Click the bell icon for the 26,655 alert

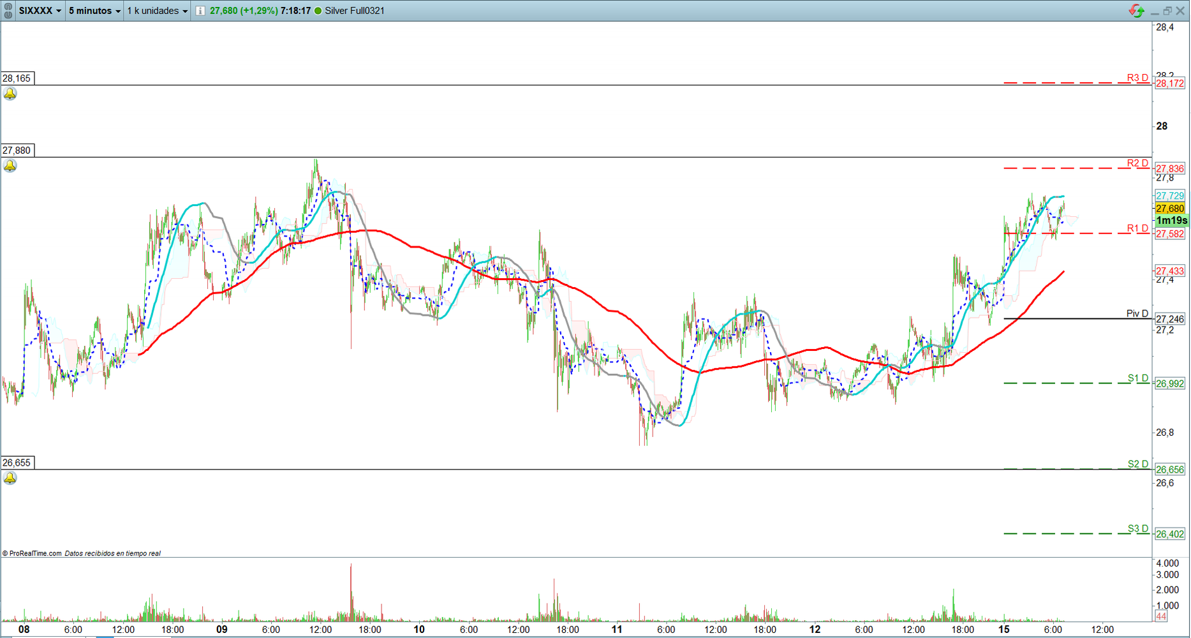[10, 478]
